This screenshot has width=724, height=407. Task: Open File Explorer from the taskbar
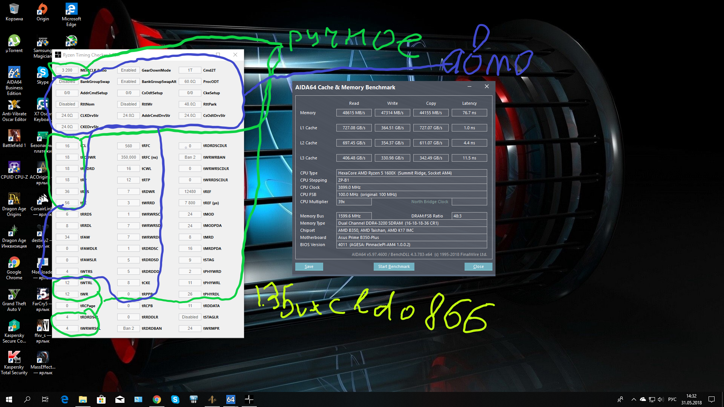pyautogui.click(x=83, y=399)
